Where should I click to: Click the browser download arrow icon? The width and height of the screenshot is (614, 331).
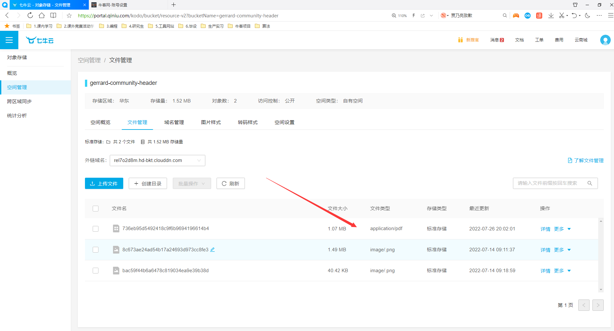click(551, 15)
